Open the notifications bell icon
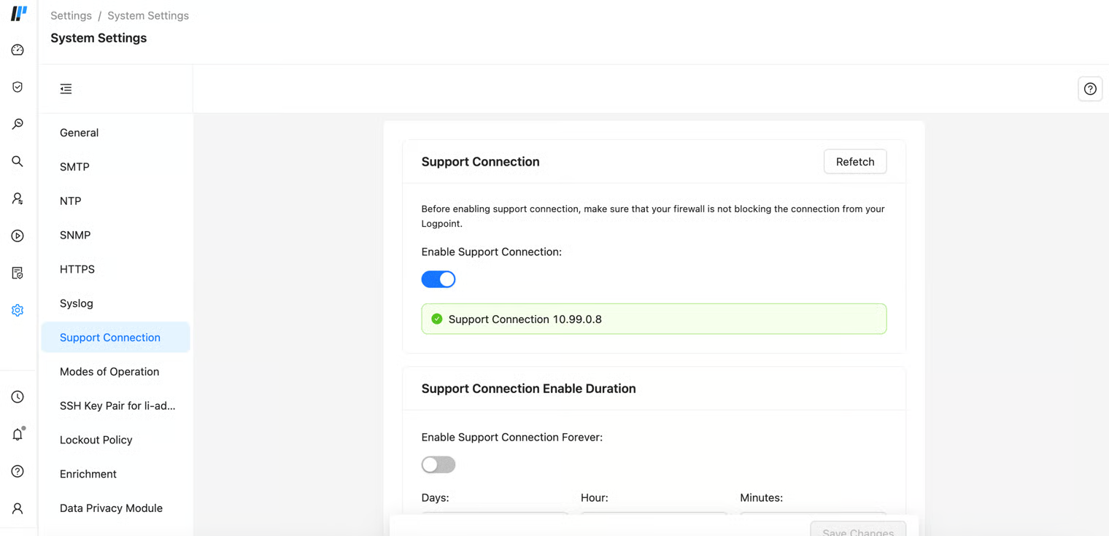1109x536 pixels. (18, 435)
